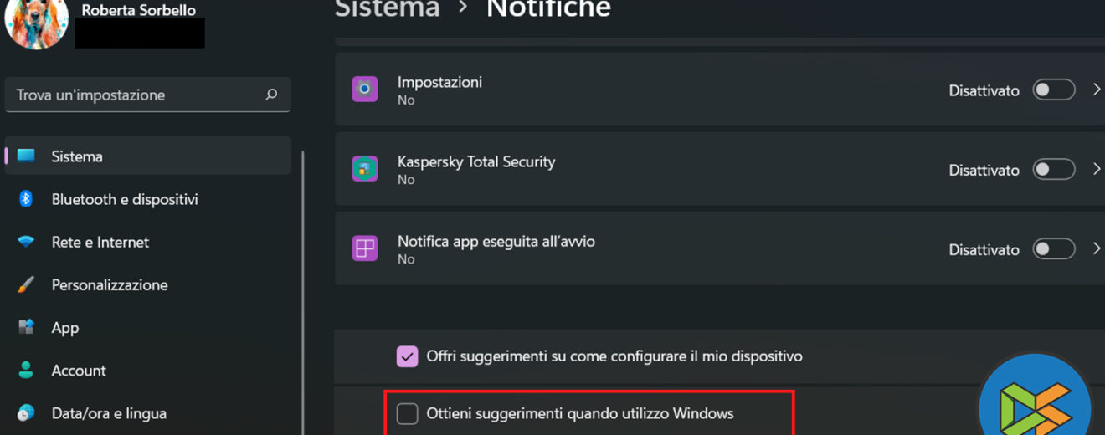
Task: Enable Kaspersky Total Security notifications toggle
Action: pyautogui.click(x=1053, y=169)
